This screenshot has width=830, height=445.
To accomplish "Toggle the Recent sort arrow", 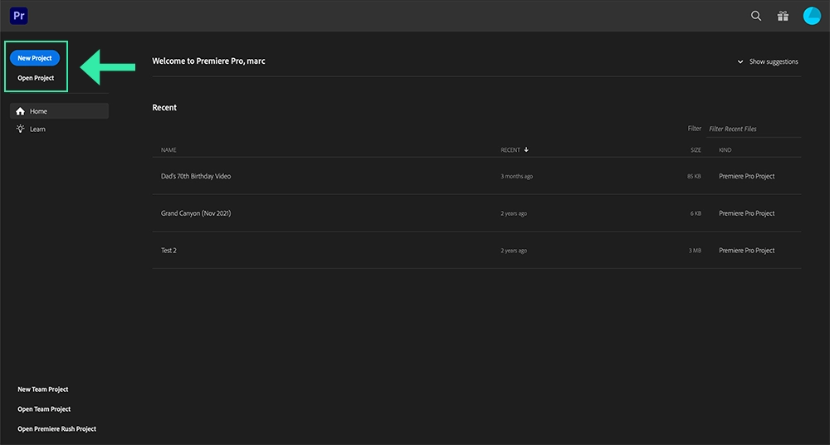I will [526, 150].
